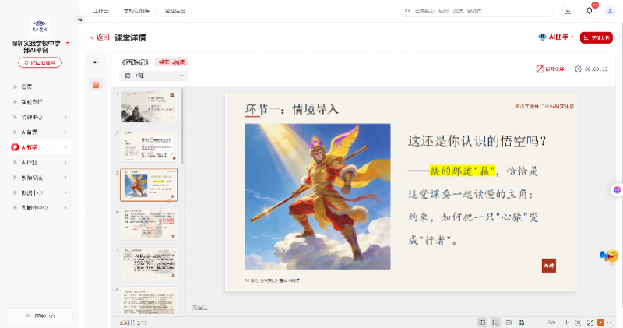This screenshot has width=623, height=328.
Task: Click the 00:00:13 timer text
Action: 596,69
